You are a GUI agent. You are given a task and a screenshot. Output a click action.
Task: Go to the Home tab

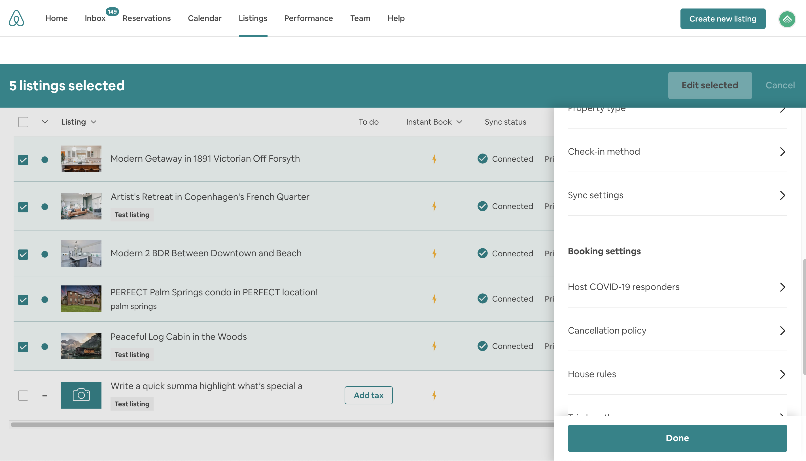coord(56,18)
